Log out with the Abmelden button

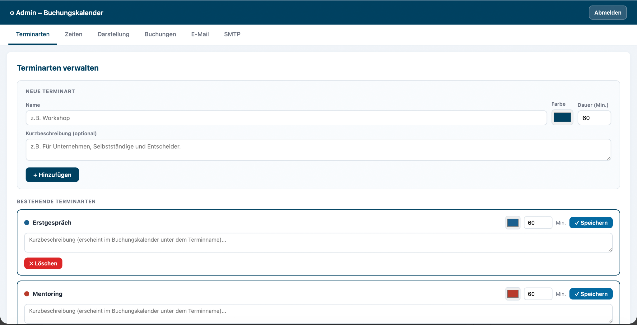[x=608, y=13]
